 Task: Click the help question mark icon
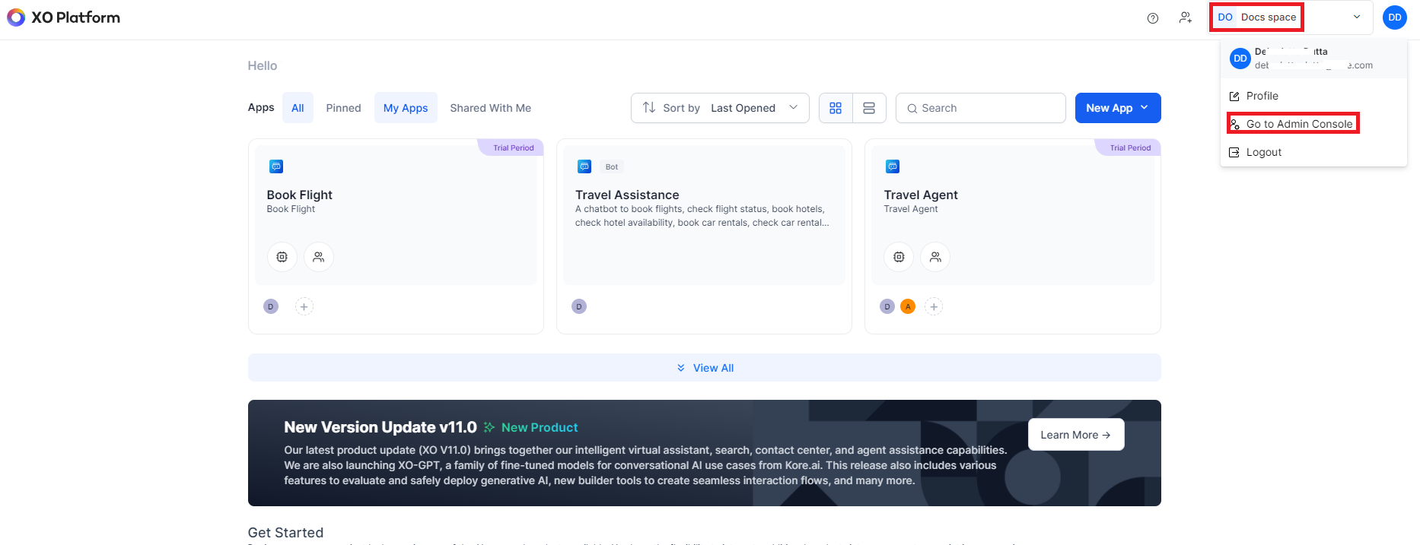pyautogui.click(x=1153, y=18)
